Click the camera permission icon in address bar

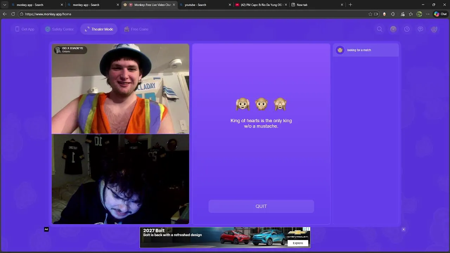coord(376,14)
